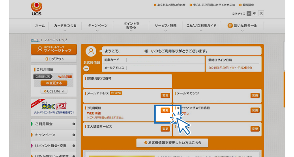Click 変更 for メールマガジン

point(255,96)
